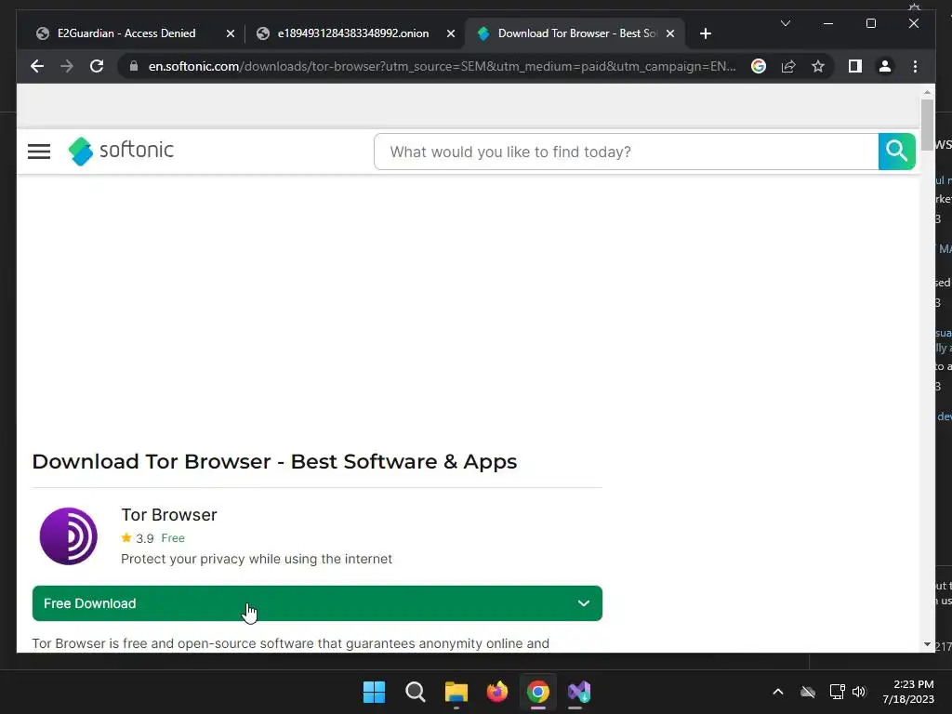Open the Softonic hamburger menu
Viewport: 952px width, 714px height.
pos(39,152)
